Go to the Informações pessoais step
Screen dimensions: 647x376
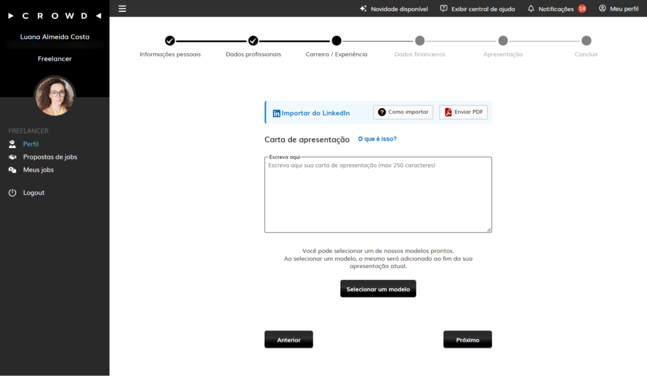click(170, 40)
